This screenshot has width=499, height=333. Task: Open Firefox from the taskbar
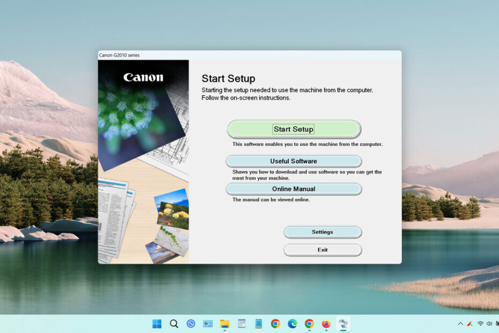point(326,324)
